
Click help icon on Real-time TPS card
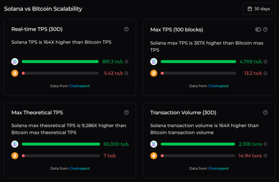[x=126, y=29]
